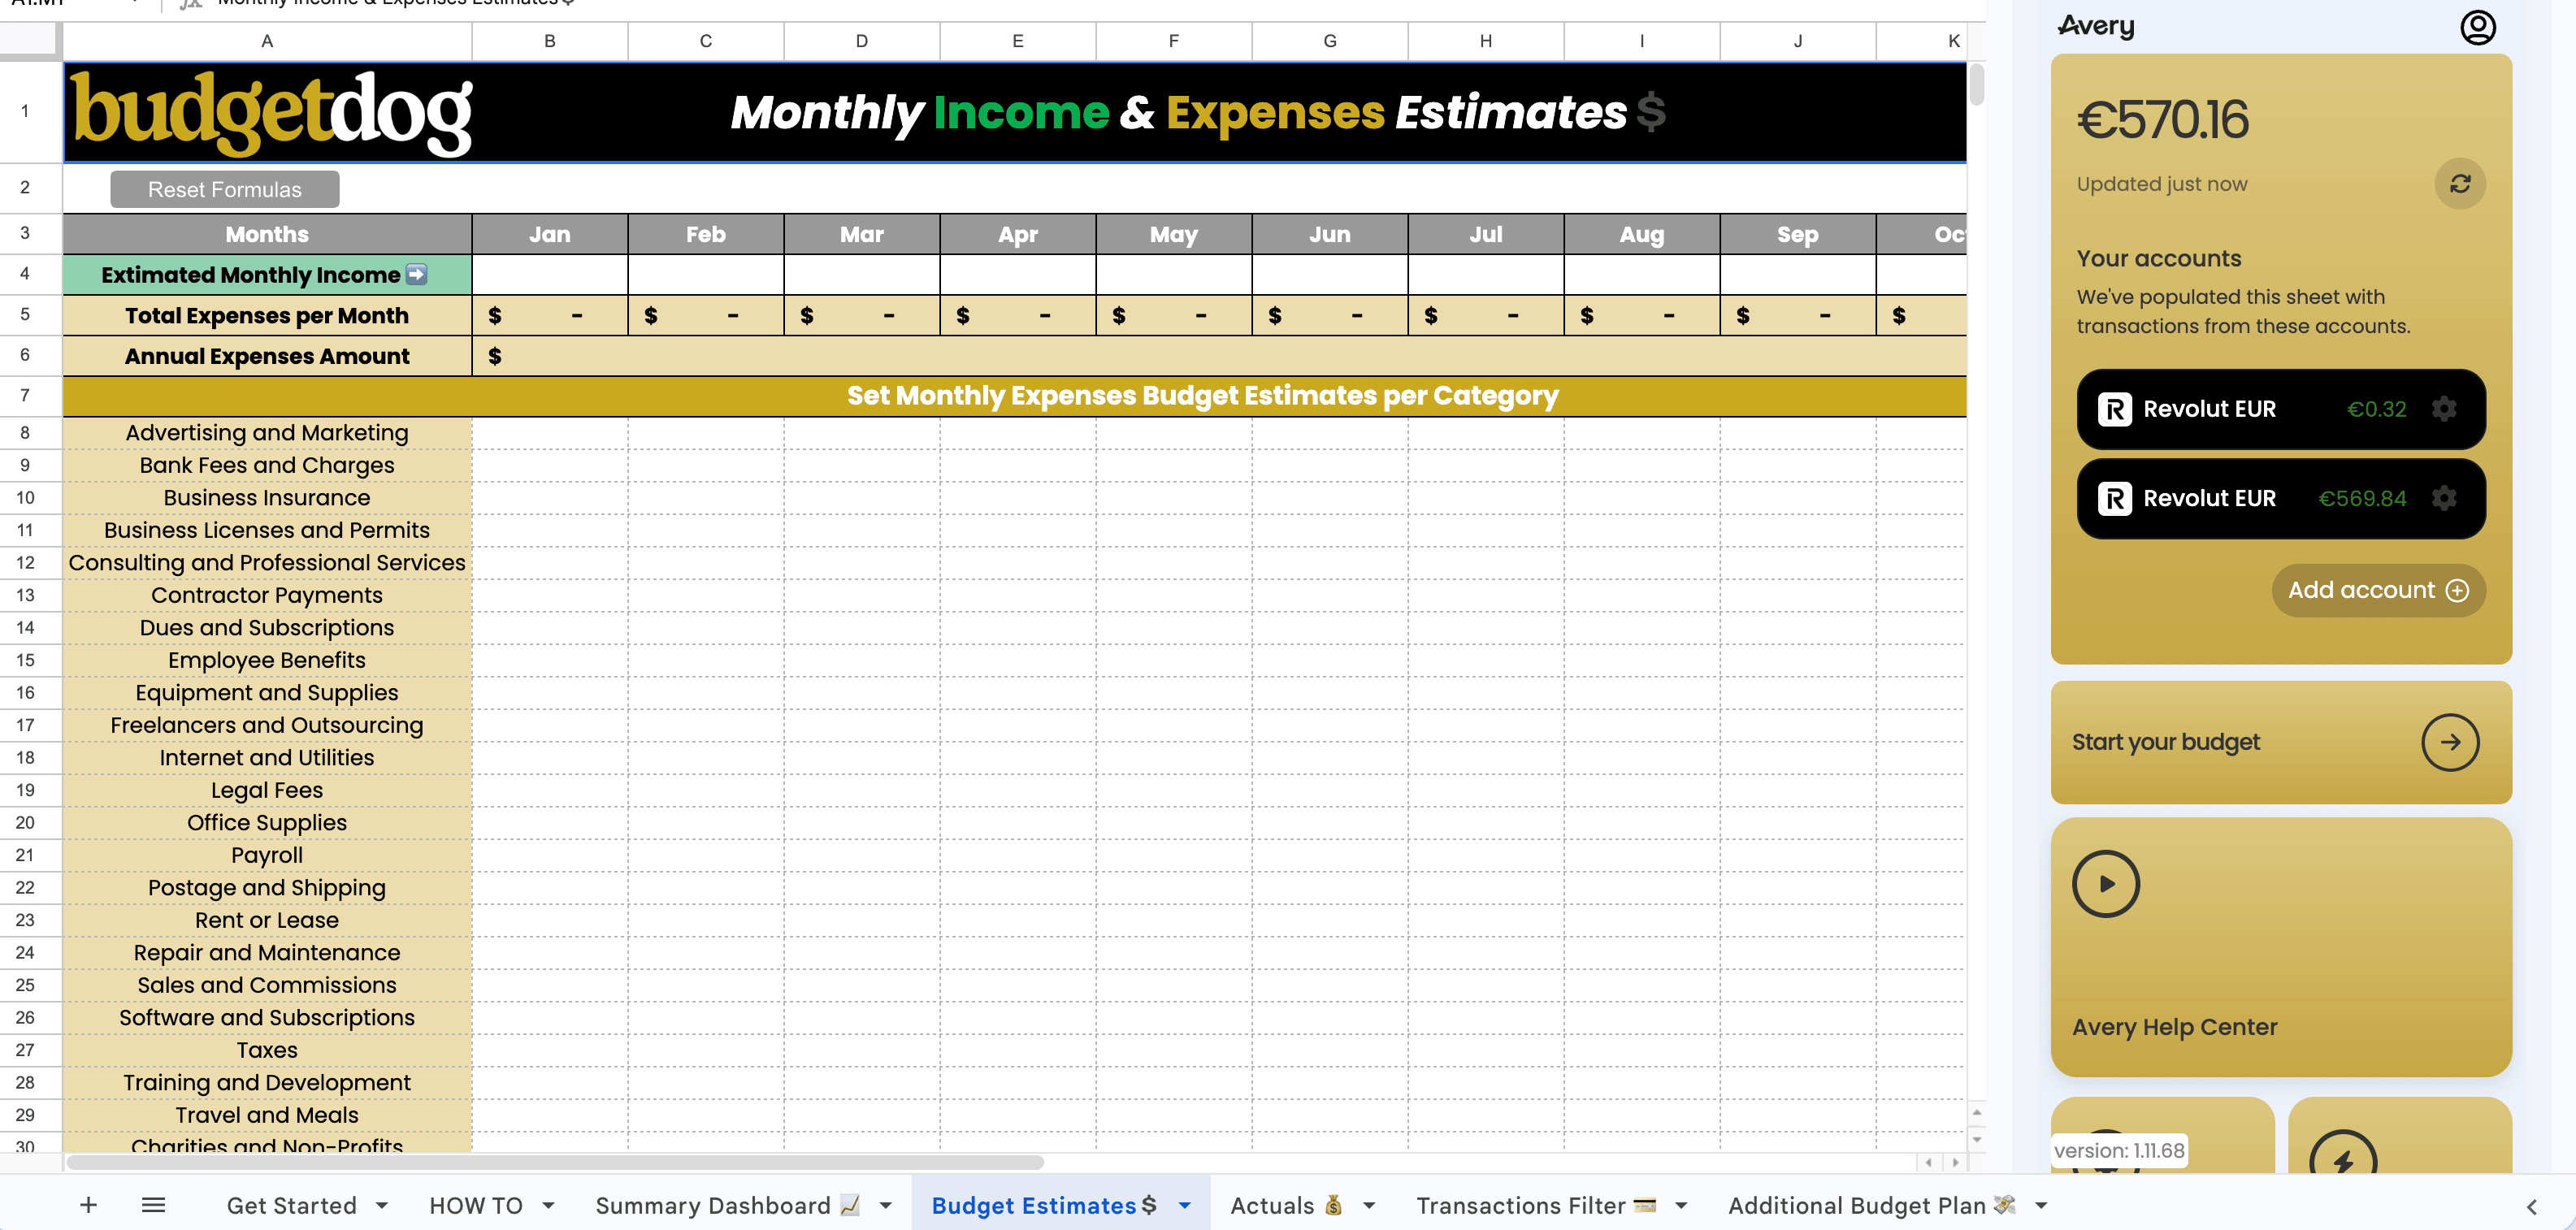2576x1230 pixels.
Task: Open the all sheets list icon
Action: [153, 1205]
